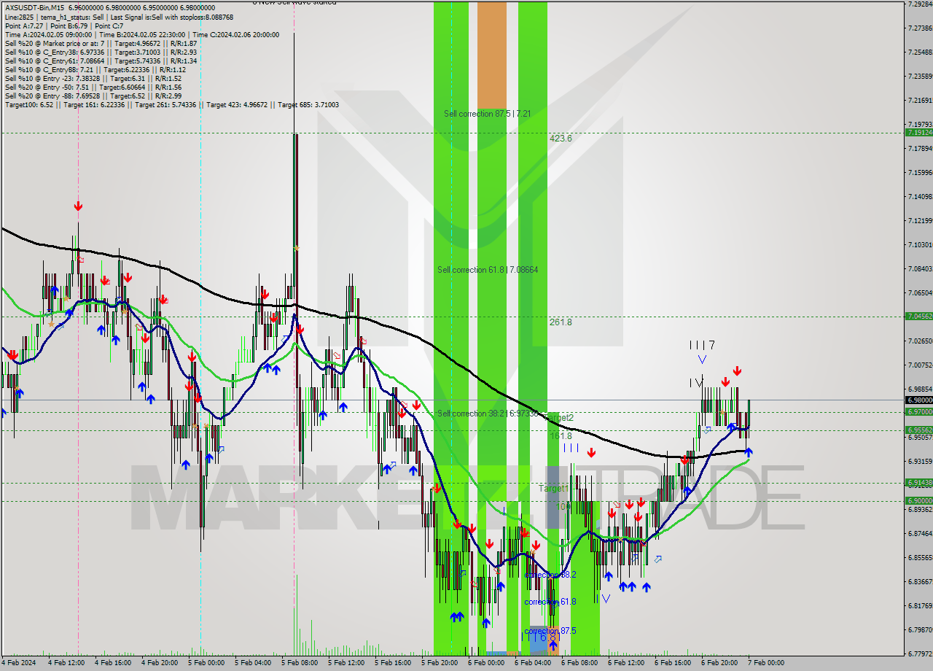Viewport: 933px width, 671px height.
Task: Click the 7.29284 price axis value
Action: point(920,4)
